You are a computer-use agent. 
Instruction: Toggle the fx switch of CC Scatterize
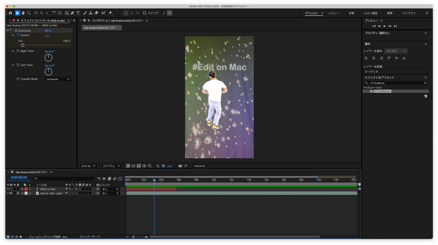coord(11,30)
